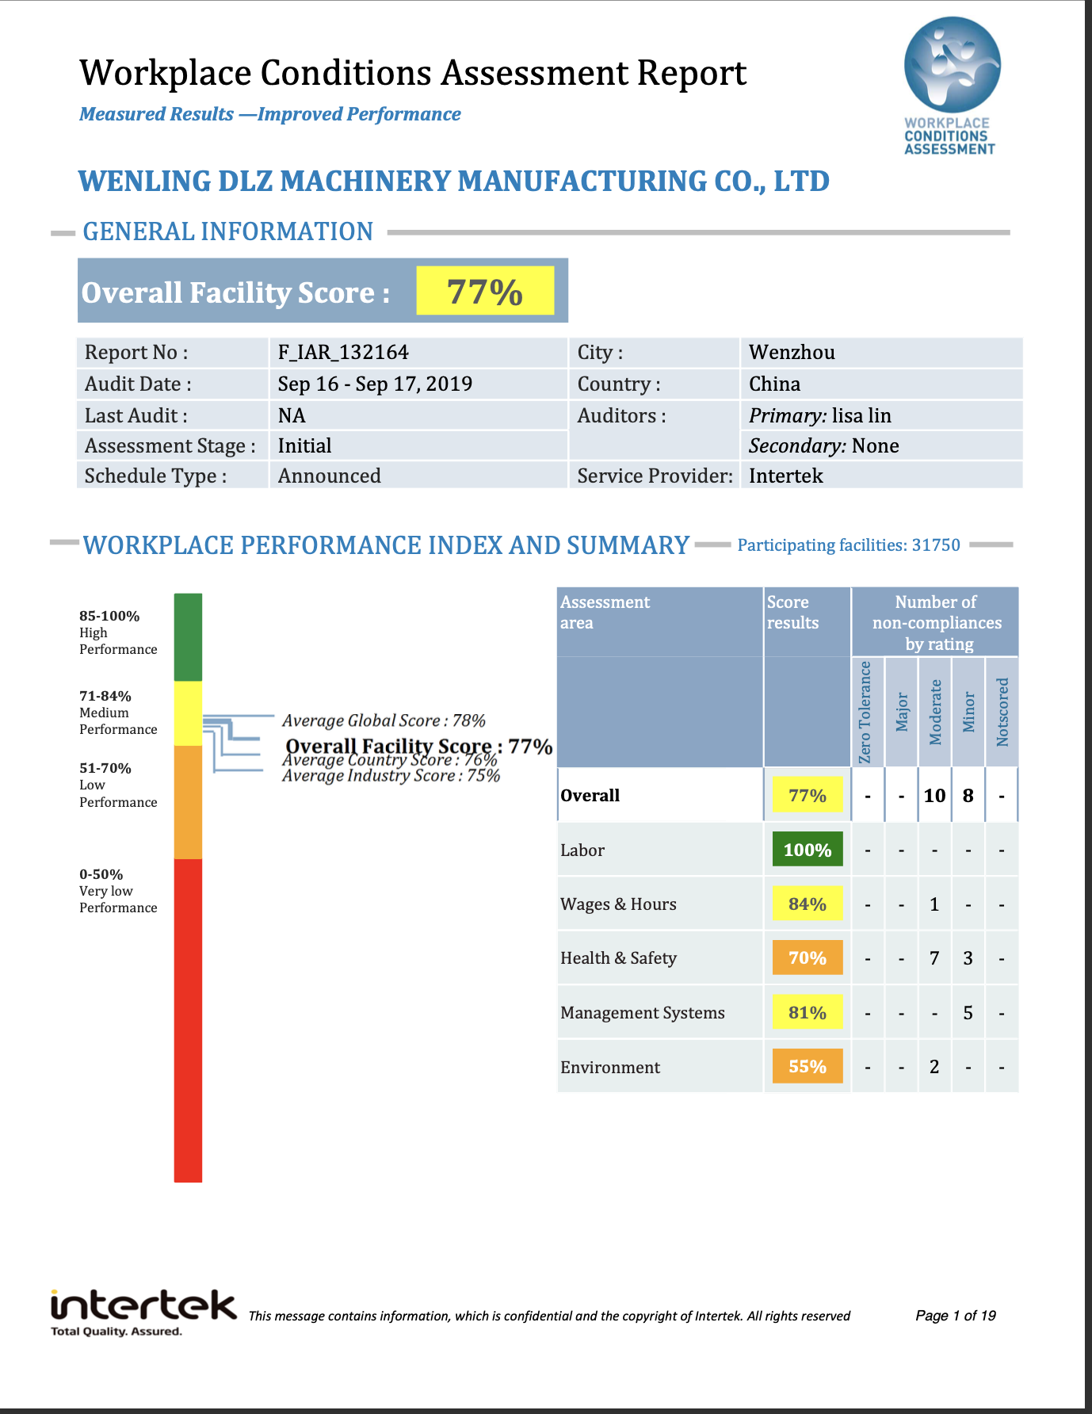Click Wages & Hours moderate count '1'
This screenshot has width=1092, height=1414.
pyautogui.click(x=935, y=904)
